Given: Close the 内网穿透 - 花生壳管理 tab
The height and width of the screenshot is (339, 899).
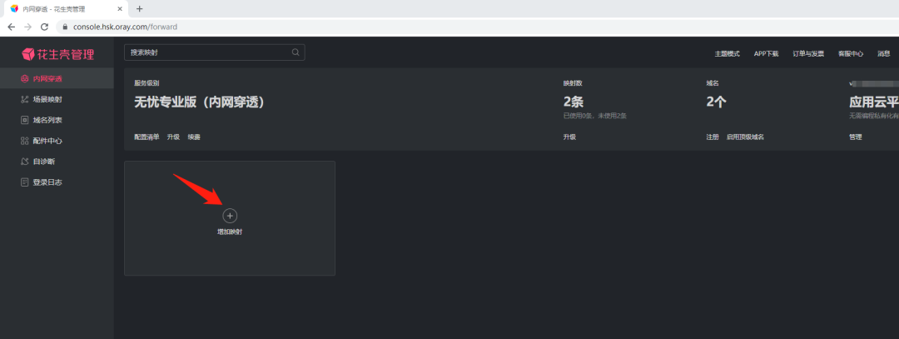Looking at the screenshot, I should 119,9.
